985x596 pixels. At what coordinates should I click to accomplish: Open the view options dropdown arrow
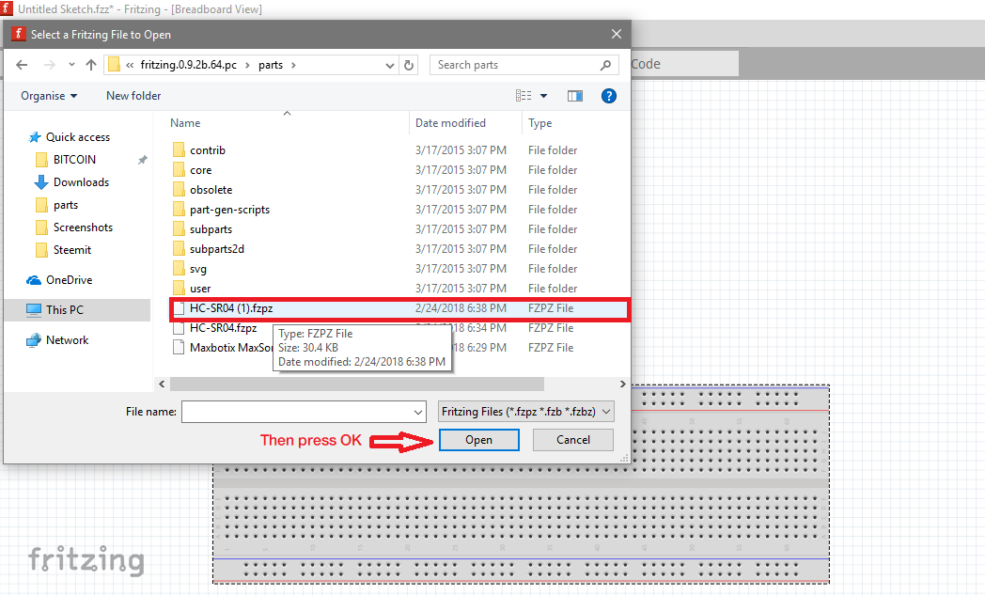(x=543, y=95)
